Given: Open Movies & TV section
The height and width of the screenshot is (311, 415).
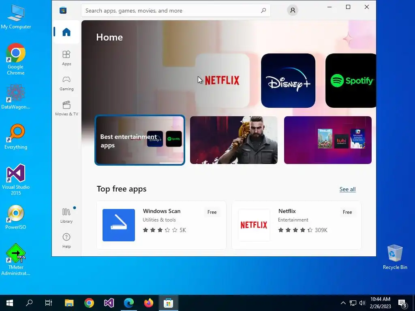Looking at the screenshot, I should pyautogui.click(x=66, y=109).
